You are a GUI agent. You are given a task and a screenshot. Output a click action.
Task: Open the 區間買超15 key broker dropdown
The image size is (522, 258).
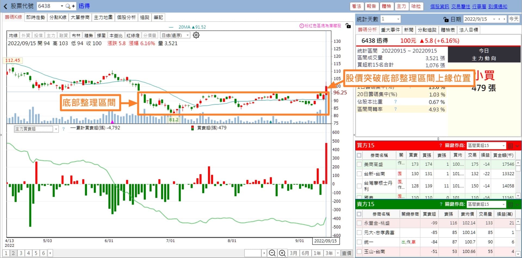point(503,146)
